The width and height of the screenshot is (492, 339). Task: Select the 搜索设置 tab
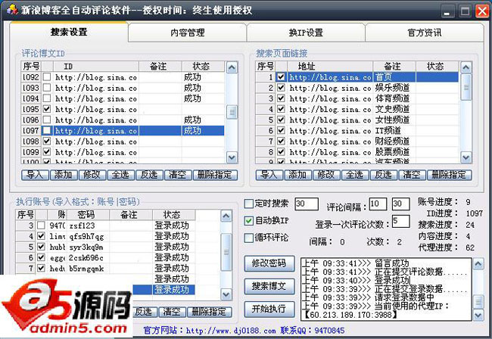click(69, 32)
